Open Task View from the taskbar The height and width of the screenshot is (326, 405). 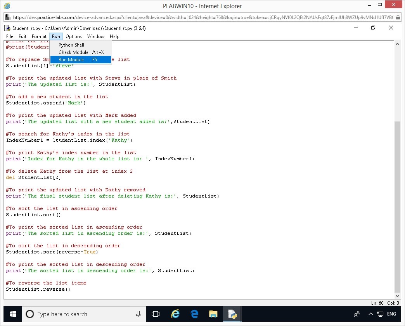click(x=156, y=314)
